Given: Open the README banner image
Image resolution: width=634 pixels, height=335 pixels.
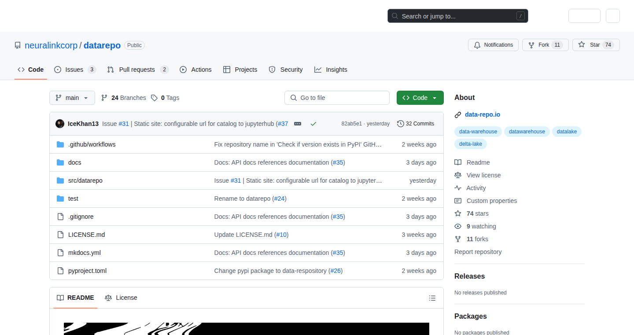Looking at the screenshot, I should click(x=247, y=329).
